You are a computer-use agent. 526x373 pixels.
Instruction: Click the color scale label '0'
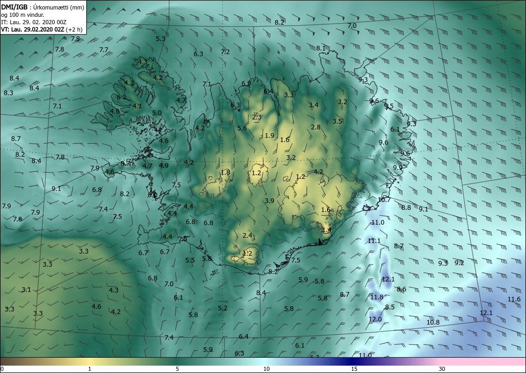[2, 369]
